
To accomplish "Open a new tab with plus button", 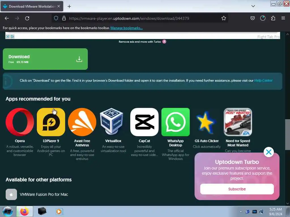I will (x=69, y=6).
